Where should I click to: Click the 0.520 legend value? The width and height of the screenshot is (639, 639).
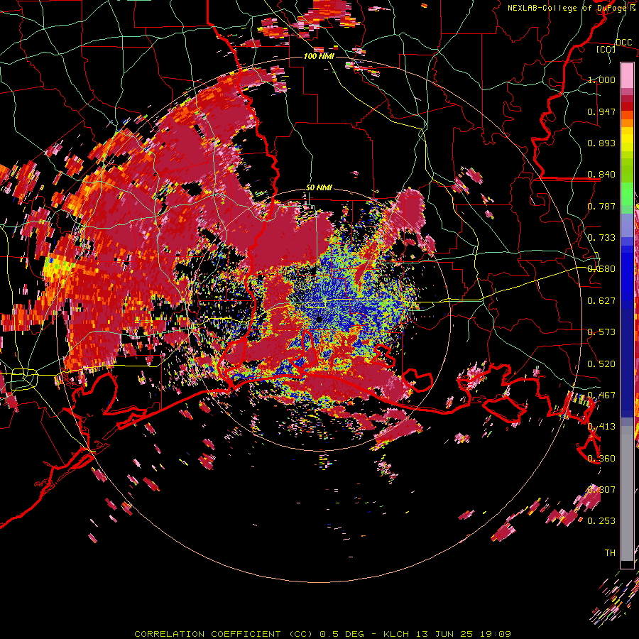(601, 364)
